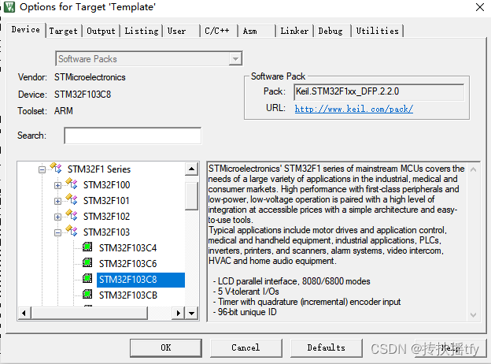Expand the STM32F100 tree node
The height and width of the screenshot is (364, 491).
pos(57,185)
